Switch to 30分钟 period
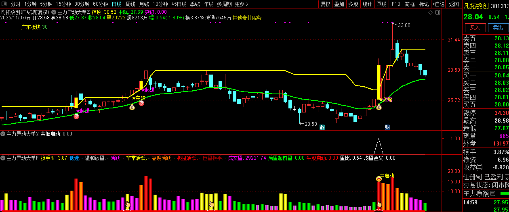This screenshot has height=212, width=509. click(82, 4)
